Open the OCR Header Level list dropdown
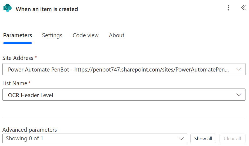The width and height of the screenshot is (249, 146). [119, 95]
